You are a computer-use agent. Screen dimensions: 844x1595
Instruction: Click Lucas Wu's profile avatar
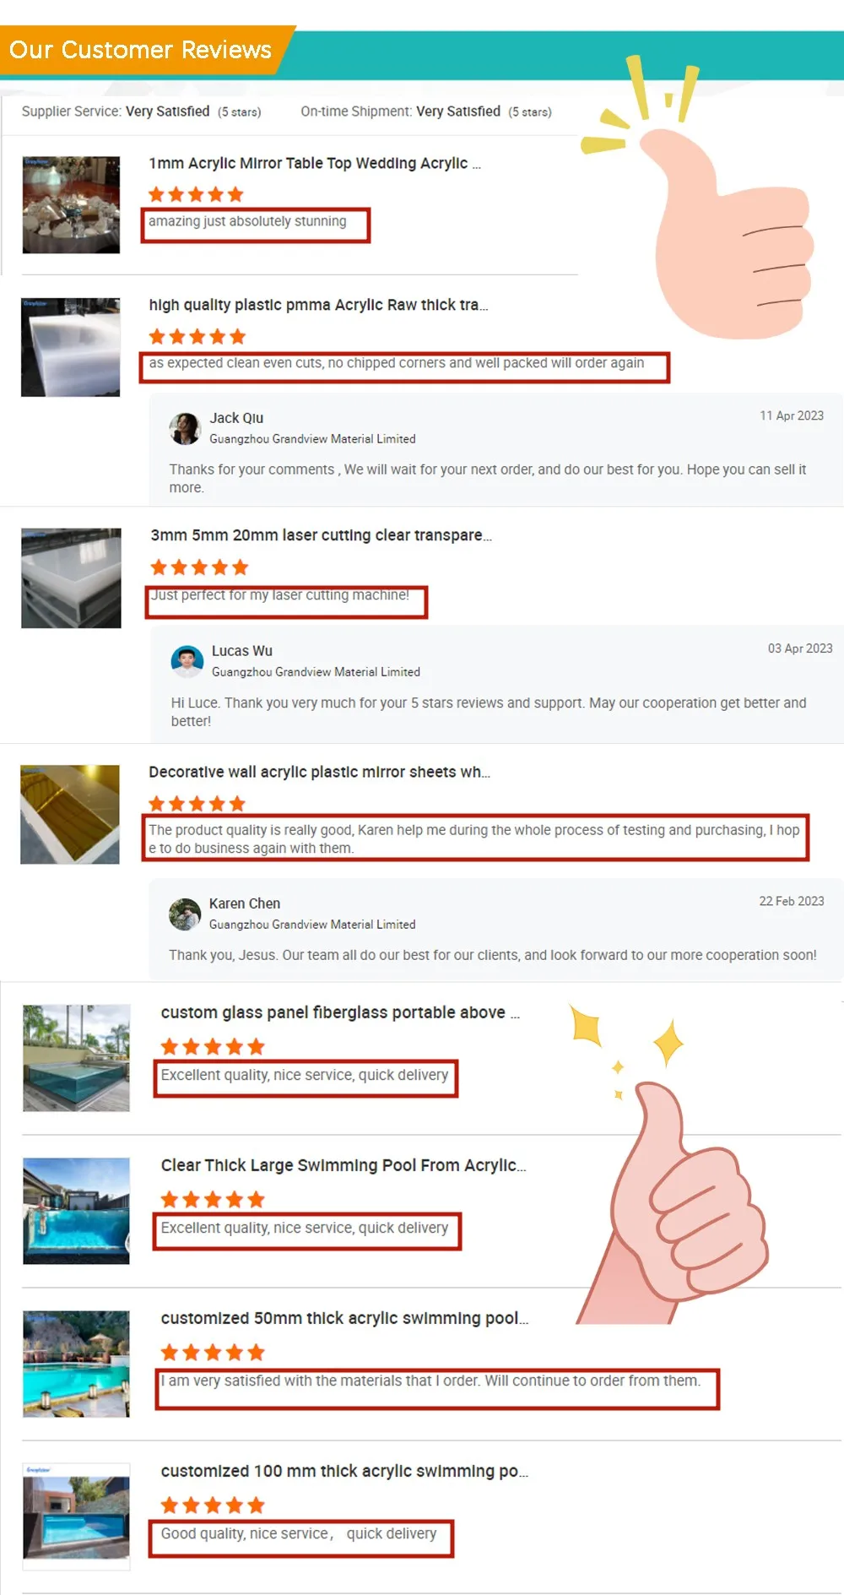[x=187, y=661]
